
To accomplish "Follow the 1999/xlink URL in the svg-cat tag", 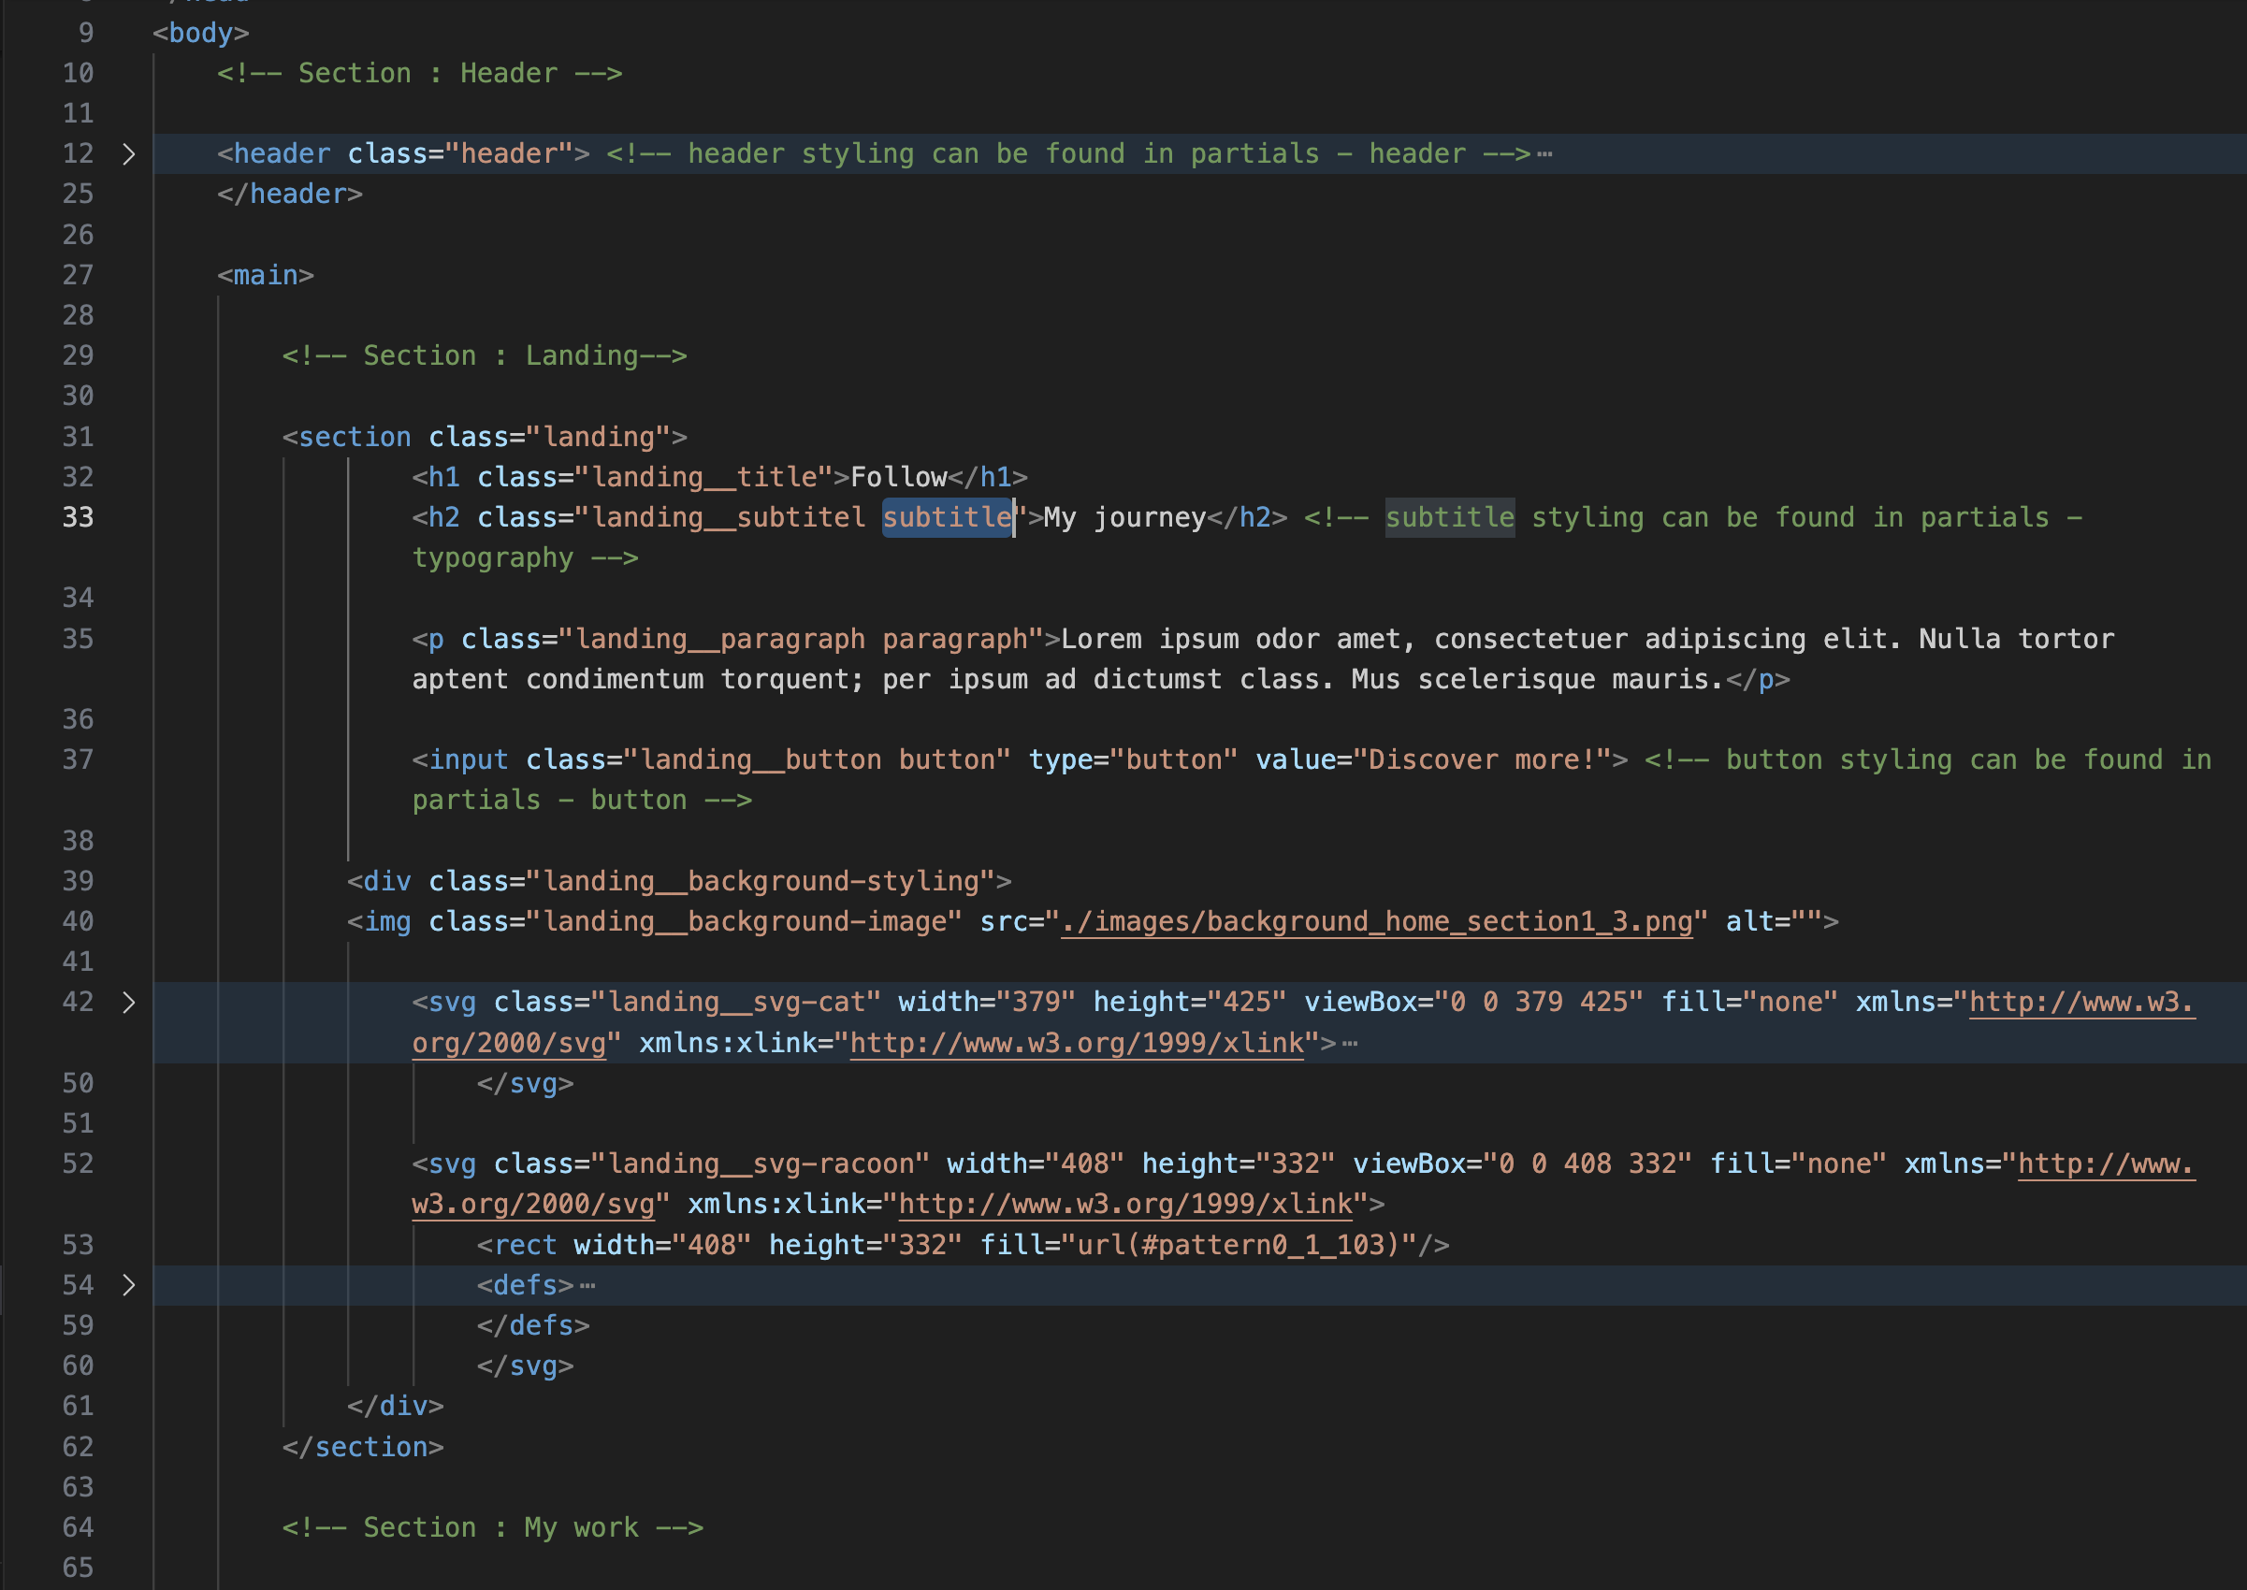I will tap(1077, 1043).
